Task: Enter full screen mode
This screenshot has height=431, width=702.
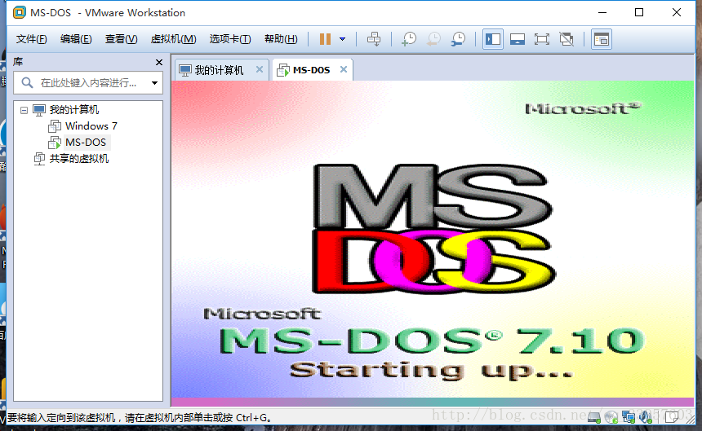Action: pos(542,39)
